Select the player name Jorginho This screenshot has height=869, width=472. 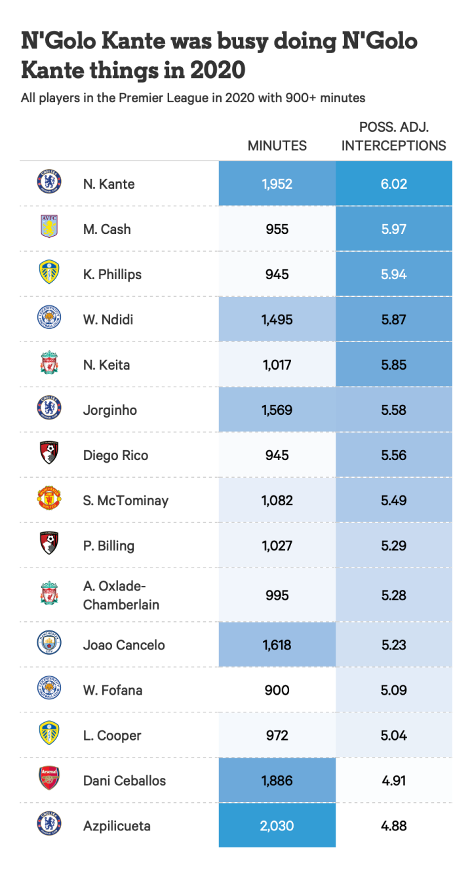coord(110,410)
